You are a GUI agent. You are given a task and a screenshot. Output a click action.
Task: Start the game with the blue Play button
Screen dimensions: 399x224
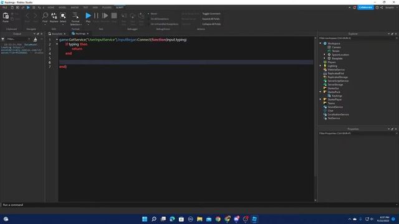coord(88,16)
